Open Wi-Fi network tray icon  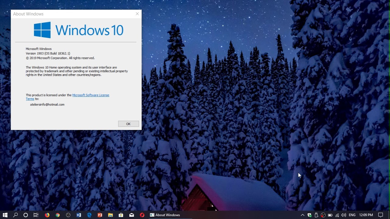point(337,215)
